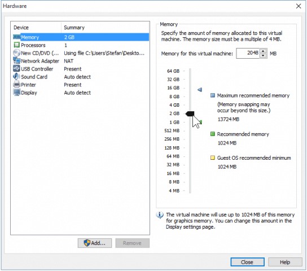Click the greyed Remove button
The height and width of the screenshot is (271, 307).
133,243
